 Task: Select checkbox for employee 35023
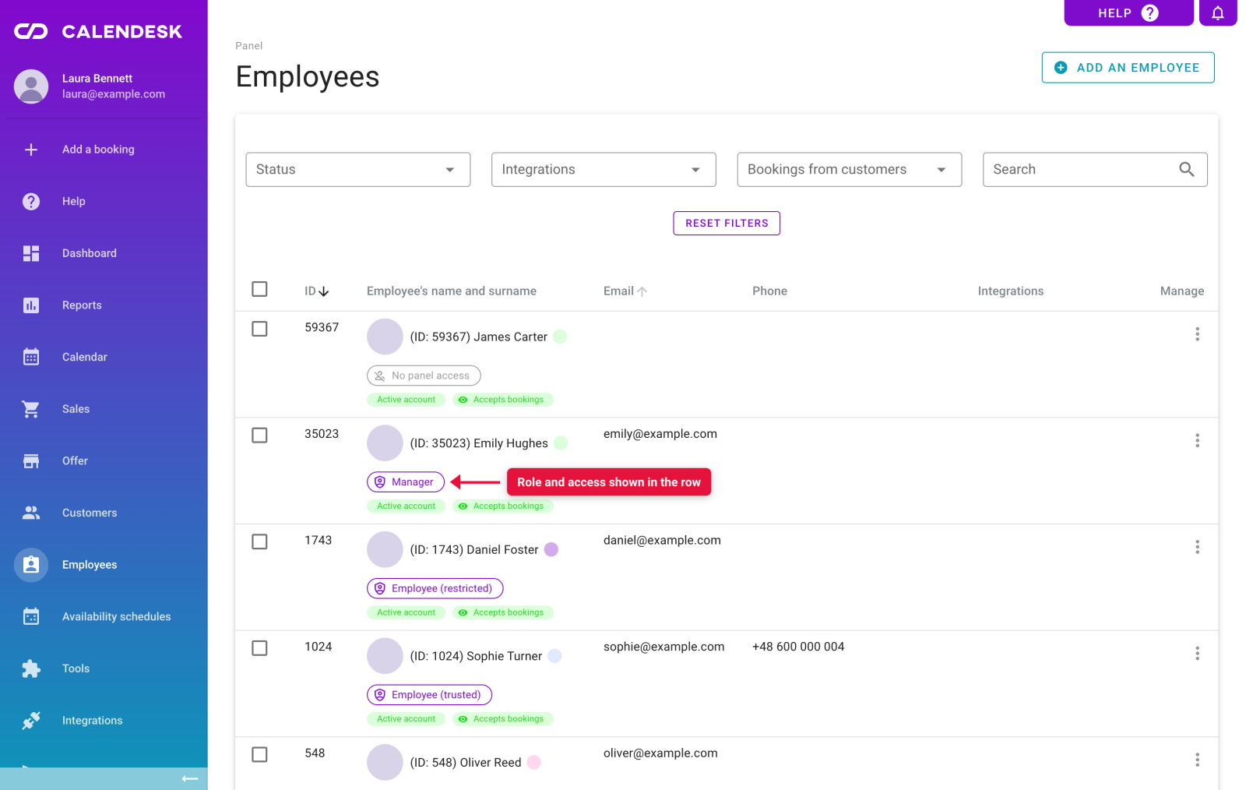click(x=260, y=435)
